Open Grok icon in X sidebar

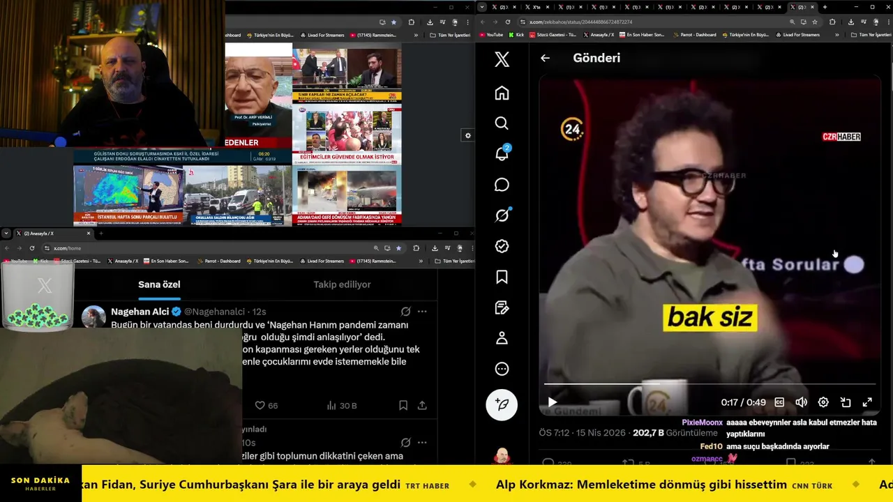502,215
